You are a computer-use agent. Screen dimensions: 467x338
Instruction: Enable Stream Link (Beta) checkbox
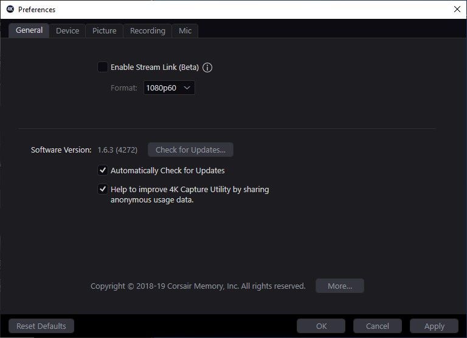(103, 67)
